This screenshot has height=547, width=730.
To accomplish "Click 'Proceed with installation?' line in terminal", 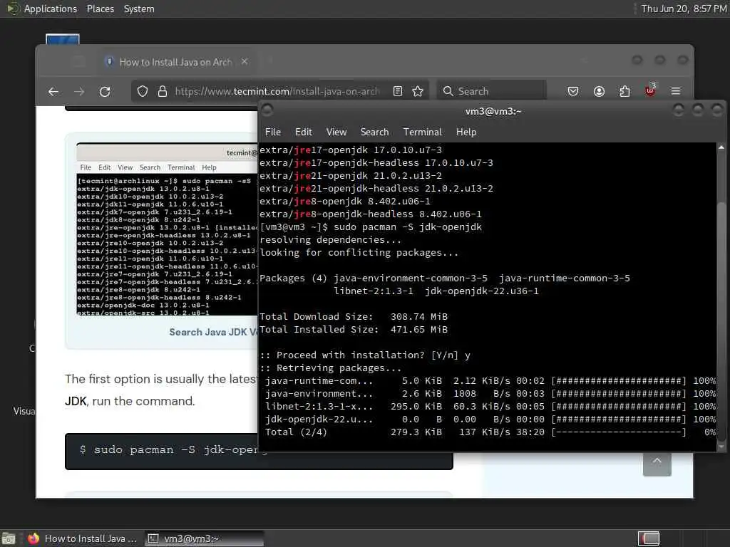I will click(365, 355).
